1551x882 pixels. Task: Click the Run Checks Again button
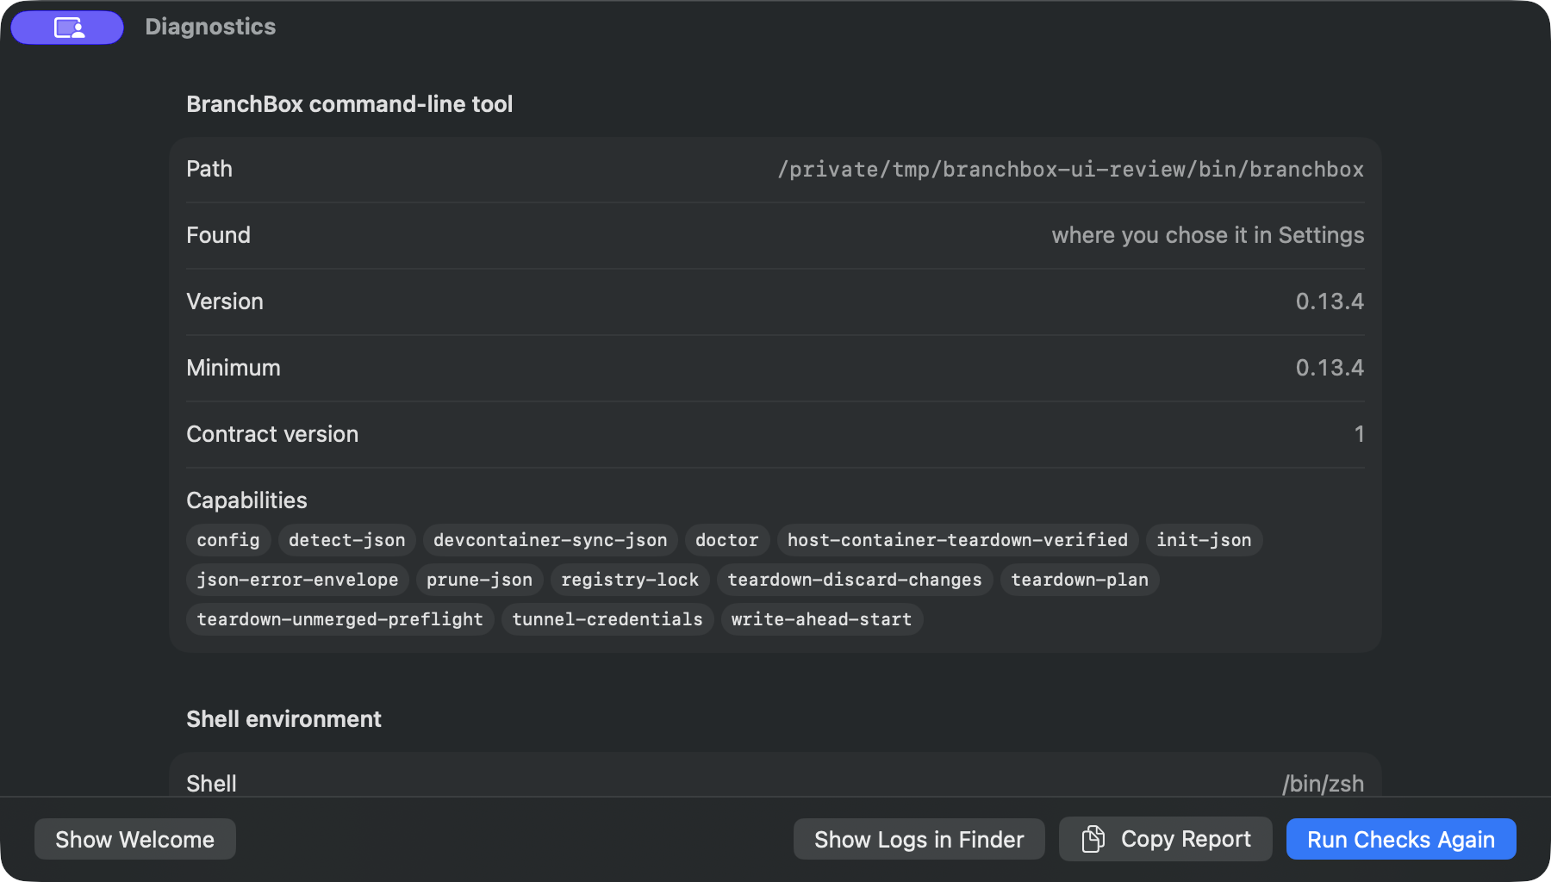(x=1401, y=839)
